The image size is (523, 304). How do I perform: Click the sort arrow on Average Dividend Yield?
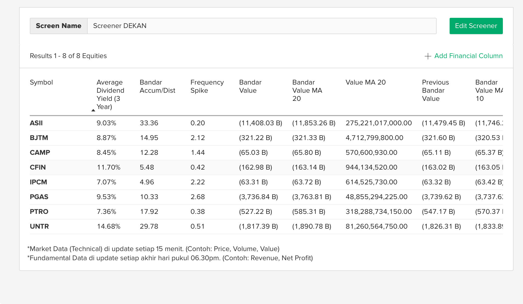point(93,110)
